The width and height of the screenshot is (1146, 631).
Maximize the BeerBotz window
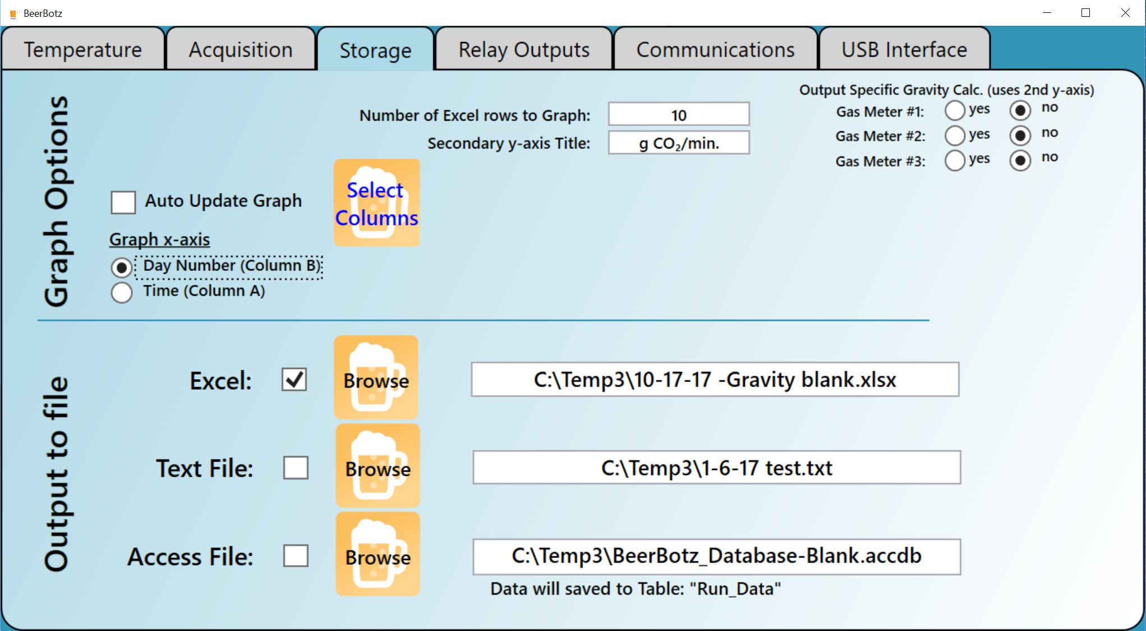coord(1085,13)
